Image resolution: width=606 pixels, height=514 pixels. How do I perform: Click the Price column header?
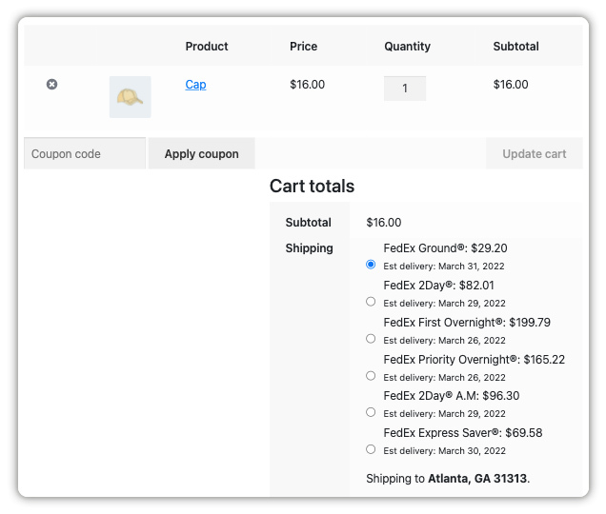pos(303,47)
